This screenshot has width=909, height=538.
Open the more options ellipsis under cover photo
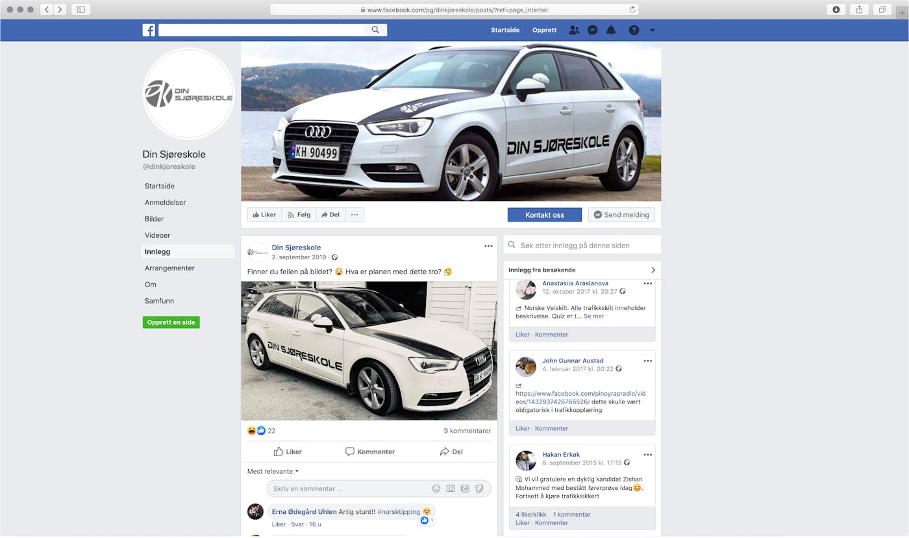coord(355,214)
